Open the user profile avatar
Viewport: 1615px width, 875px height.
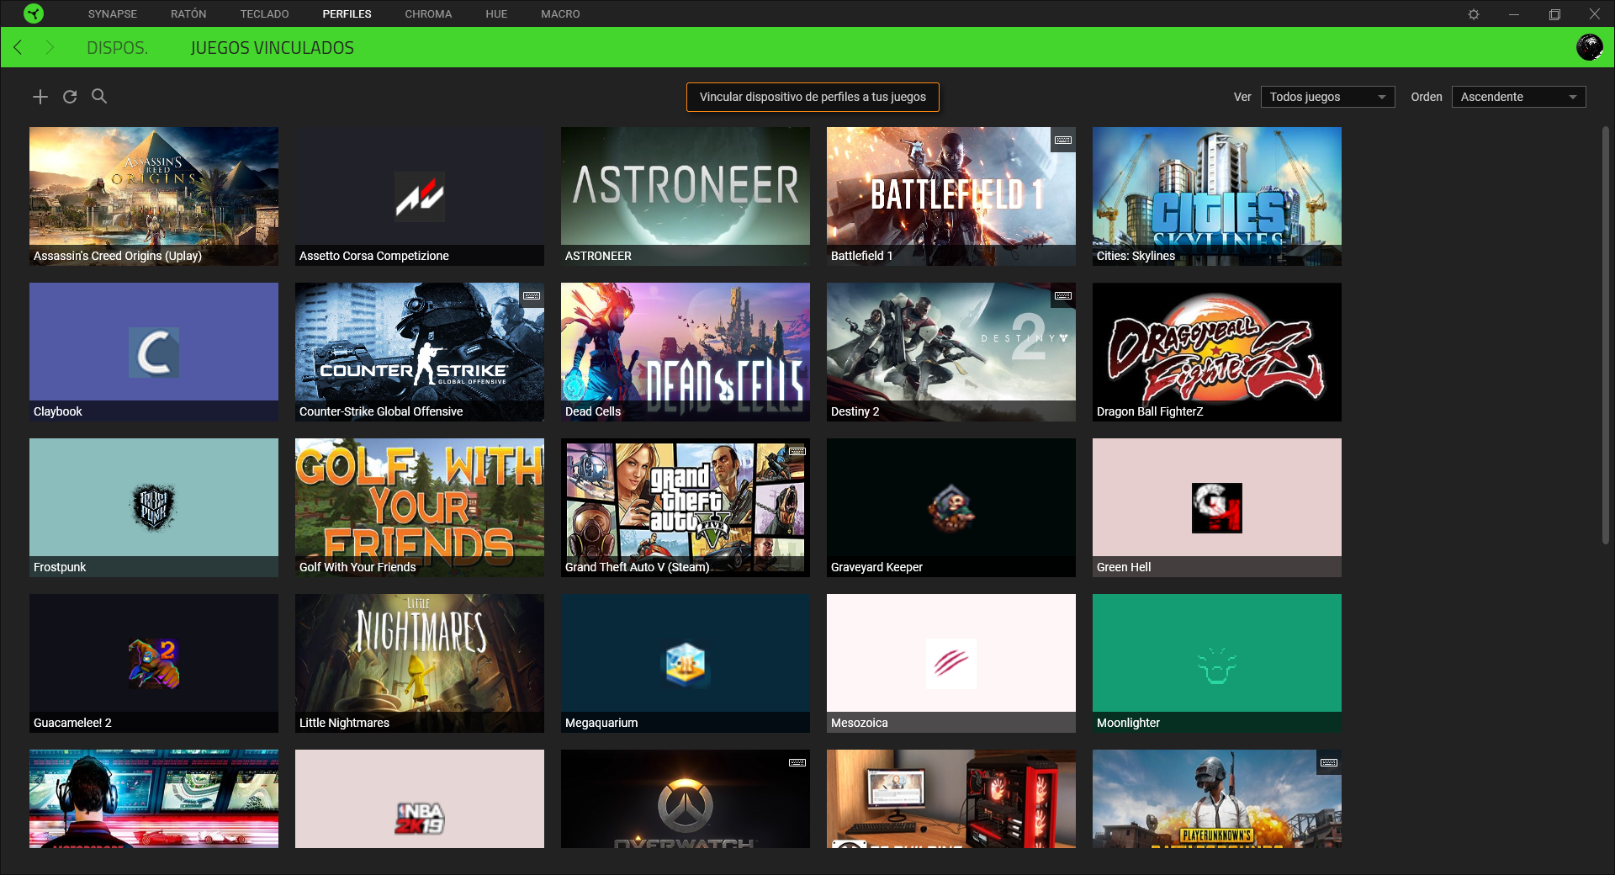point(1589,47)
